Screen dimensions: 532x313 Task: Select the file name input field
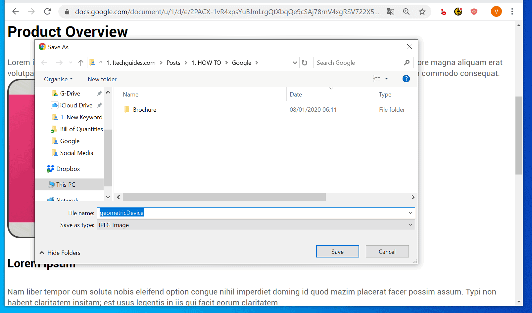(x=232, y=213)
